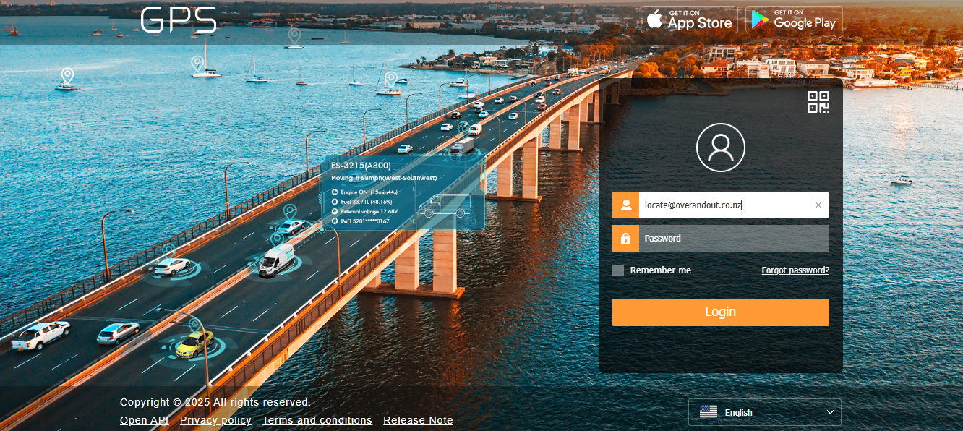
Task: Open the English language dropdown
Action: coord(765,412)
